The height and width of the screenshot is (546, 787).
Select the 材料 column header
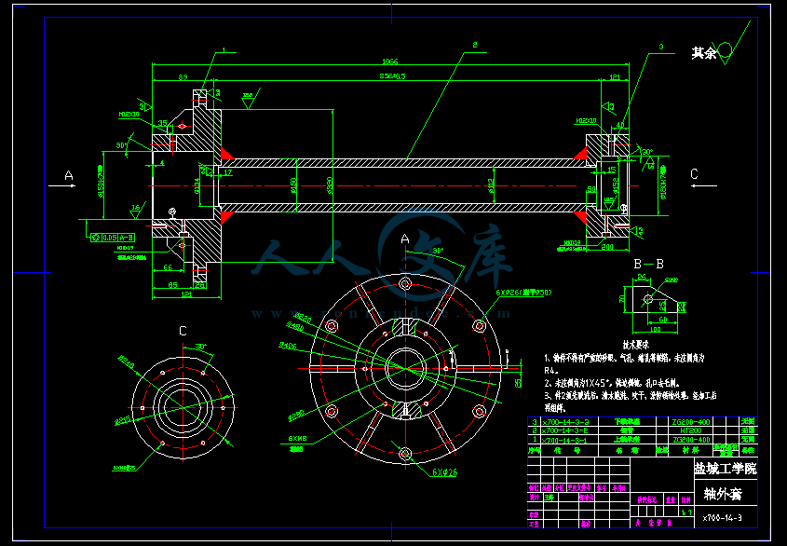click(690, 450)
